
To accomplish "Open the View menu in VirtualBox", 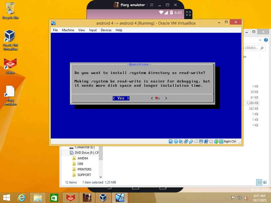I will [82, 30].
